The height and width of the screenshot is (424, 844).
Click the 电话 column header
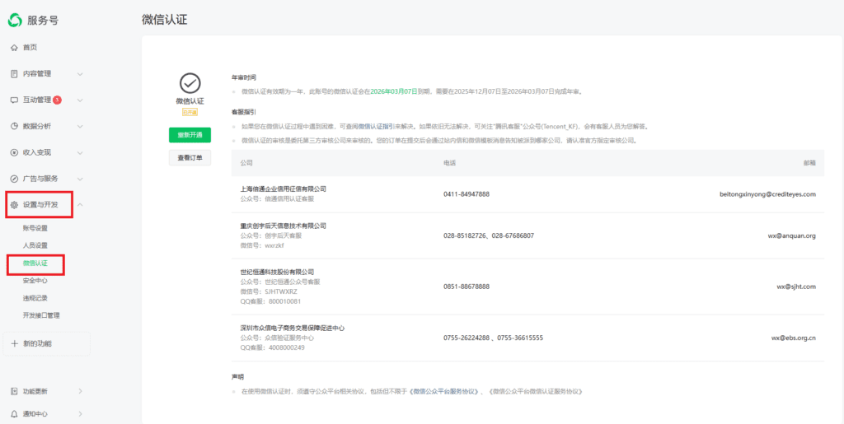click(x=449, y=163)
